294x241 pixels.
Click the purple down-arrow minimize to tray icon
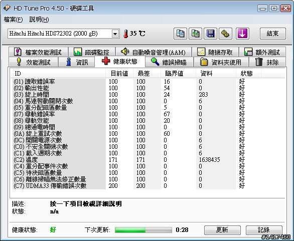click(x=242, y=34)
